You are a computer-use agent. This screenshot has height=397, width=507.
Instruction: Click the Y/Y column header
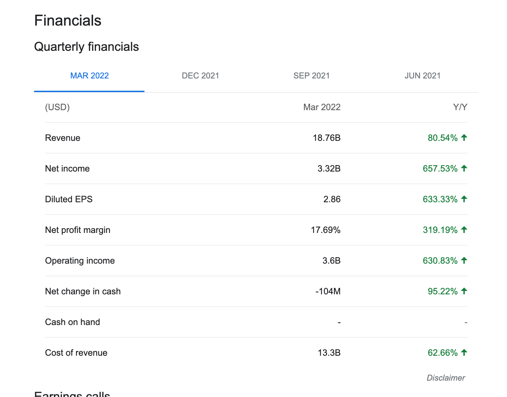460,107
